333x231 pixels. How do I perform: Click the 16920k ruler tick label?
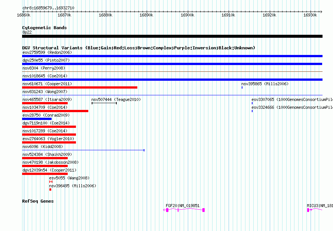click(x=269, y=15)
